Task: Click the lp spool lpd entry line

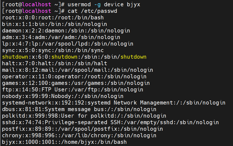Action: click(67, 44)
